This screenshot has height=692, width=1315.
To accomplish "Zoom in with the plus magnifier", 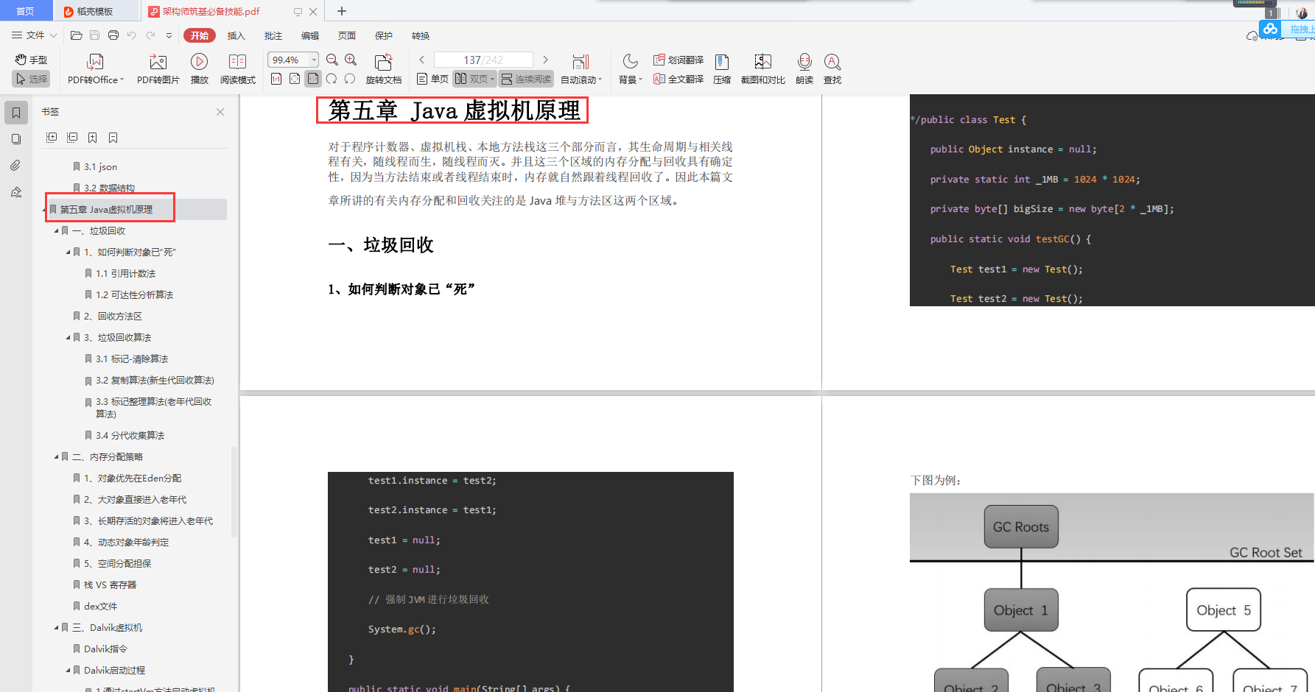I will coord(351,60).
